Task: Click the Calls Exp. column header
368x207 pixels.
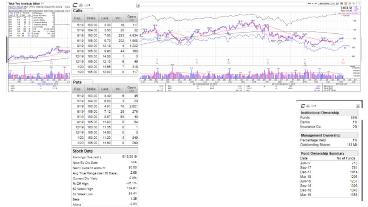Action: tap(77, 18)
